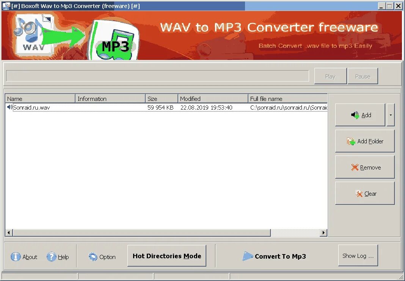Click the 22.08.2019 19:53:40 modified cell
This screenshot has width=405, height=281.
206,107
